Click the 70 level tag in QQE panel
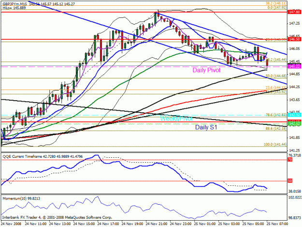Image resolution: width=302 pixels, height=227 pixels. [x=290, y=160]
